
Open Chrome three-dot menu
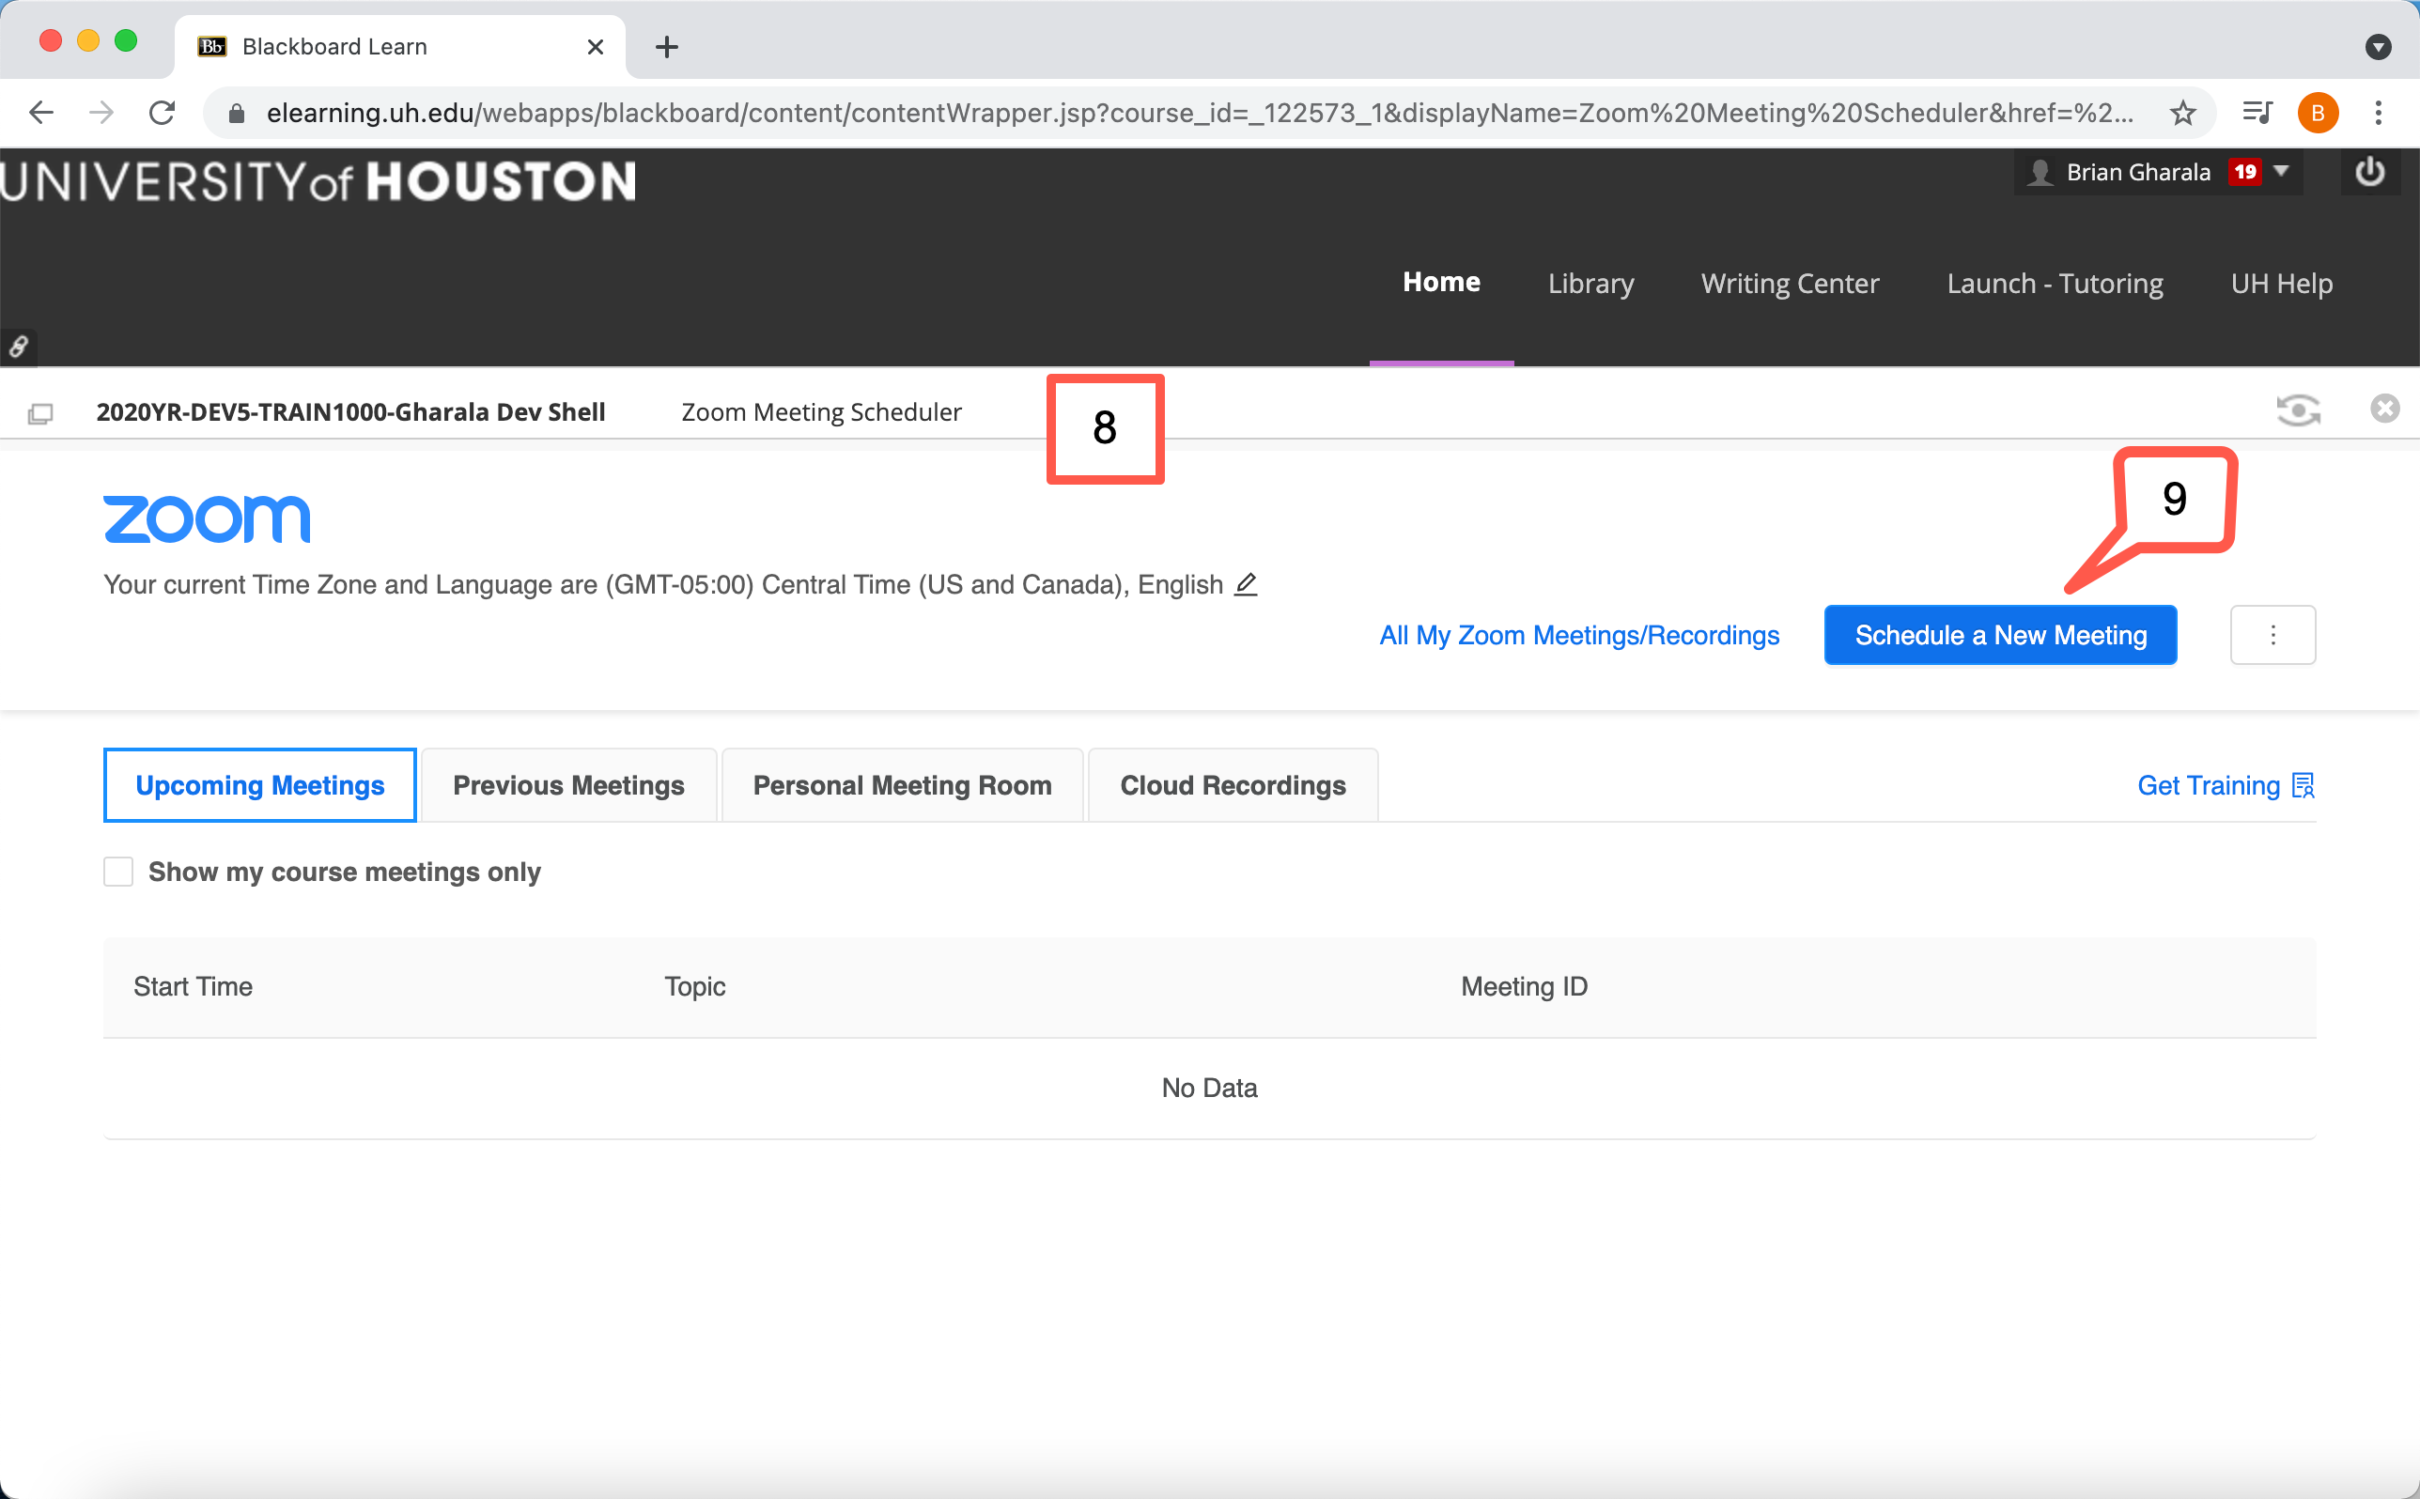coord(2379,113)
